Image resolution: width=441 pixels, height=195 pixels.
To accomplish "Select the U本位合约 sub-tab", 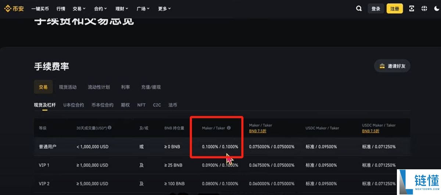I will 73,105.
